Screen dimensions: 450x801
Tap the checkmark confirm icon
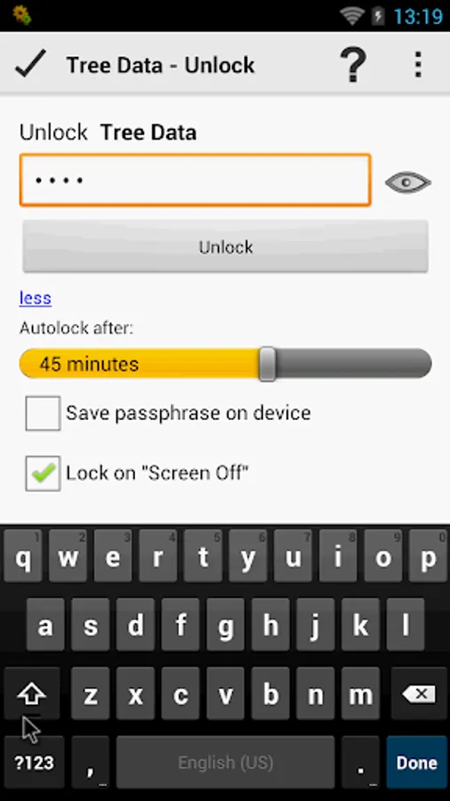point(30,64)
